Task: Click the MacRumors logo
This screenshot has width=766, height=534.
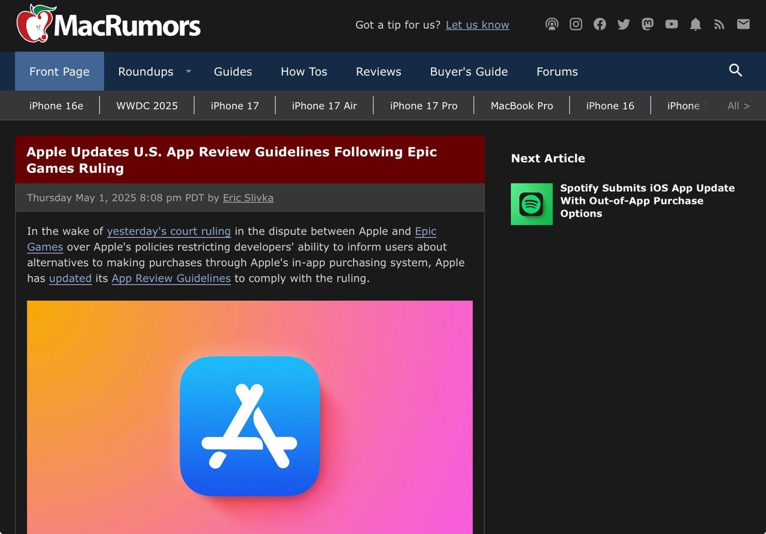Action: click(x=109, y=24)
